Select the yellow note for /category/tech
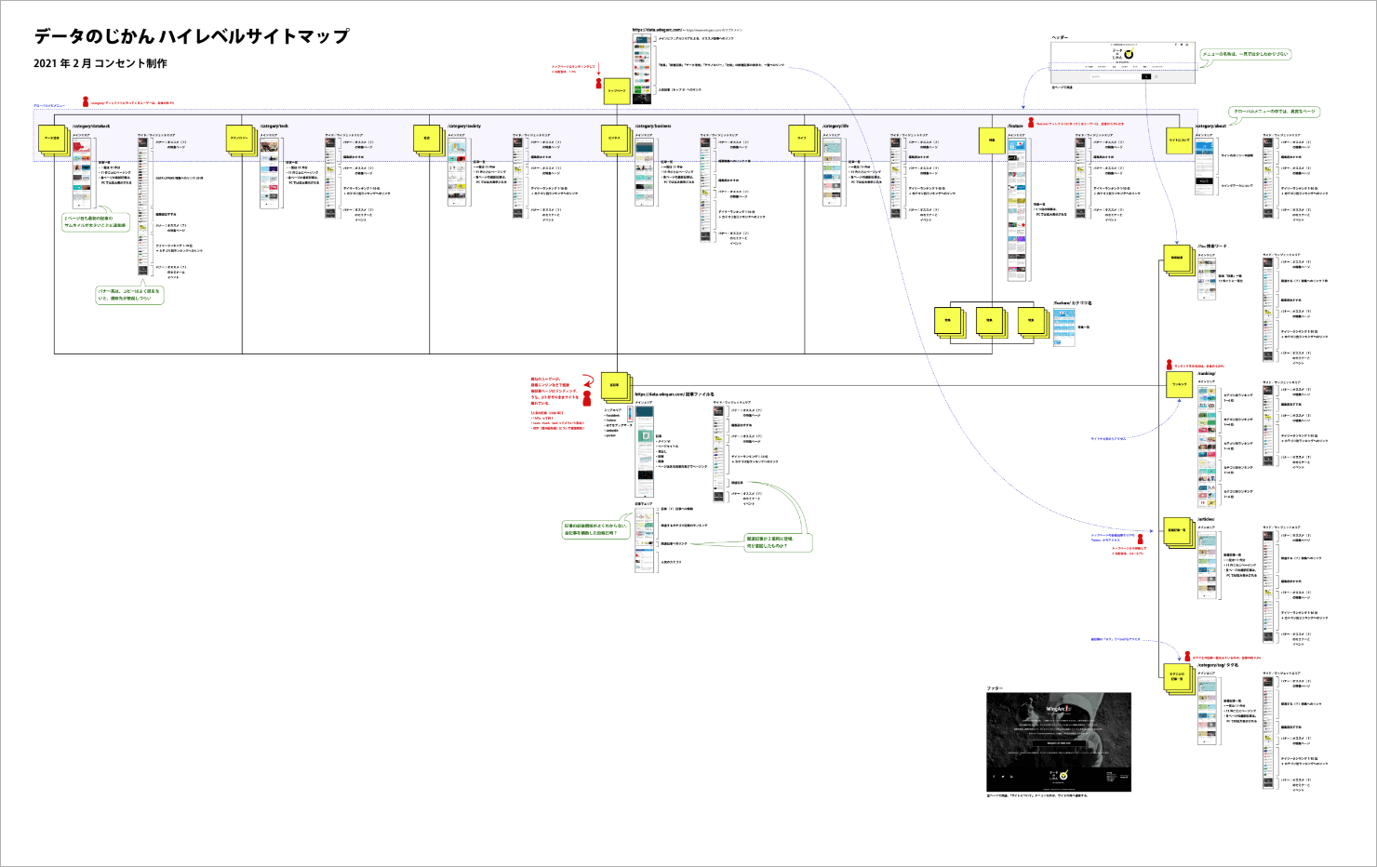The image size is (1377, 867). tap(240, 138)
